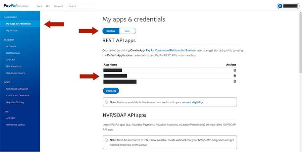Open the Docs menu
This screenshot has width=302, height=152.
(x=39, y=6)
